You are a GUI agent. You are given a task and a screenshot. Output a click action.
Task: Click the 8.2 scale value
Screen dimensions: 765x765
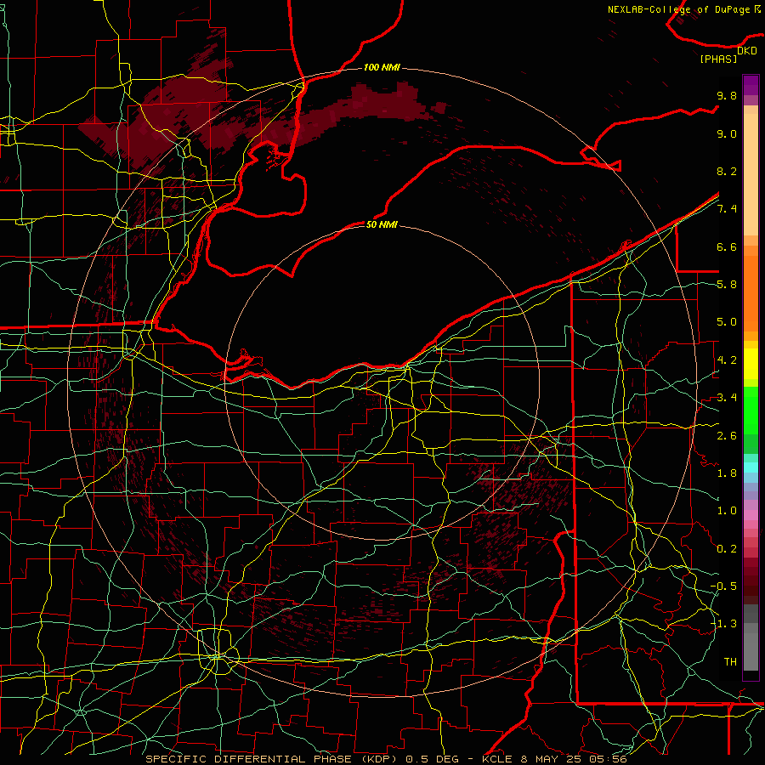pos(727,171)
